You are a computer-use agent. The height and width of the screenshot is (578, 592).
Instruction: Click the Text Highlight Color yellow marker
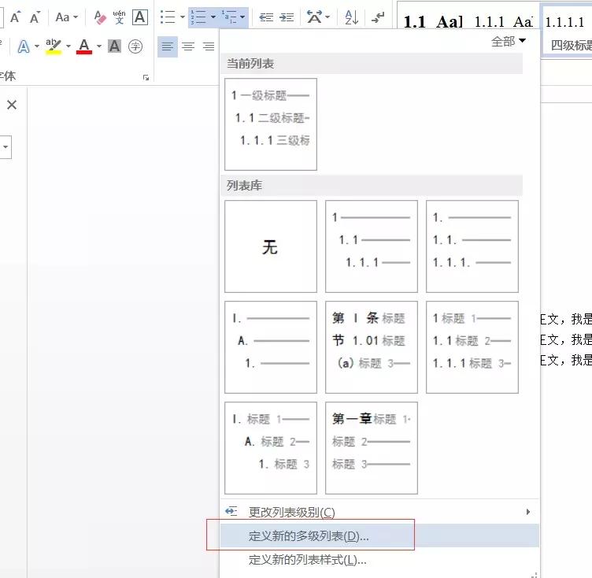click(54, 46)
